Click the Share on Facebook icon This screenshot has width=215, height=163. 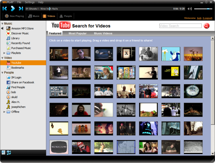[9, 82]
